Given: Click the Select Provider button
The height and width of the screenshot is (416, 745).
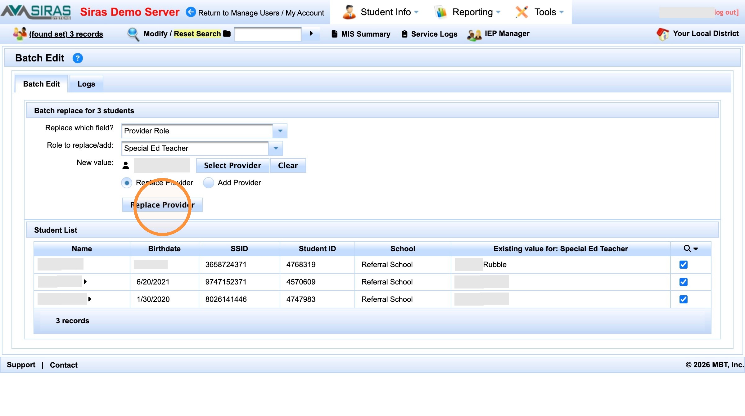Looking at the screenshot, I should pyautogui.click(x=233, y=166).
